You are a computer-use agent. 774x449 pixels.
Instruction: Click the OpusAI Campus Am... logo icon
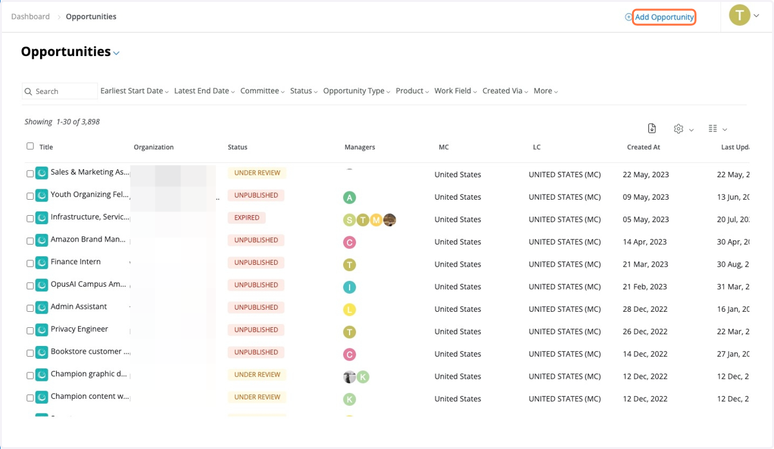(42, 285)
